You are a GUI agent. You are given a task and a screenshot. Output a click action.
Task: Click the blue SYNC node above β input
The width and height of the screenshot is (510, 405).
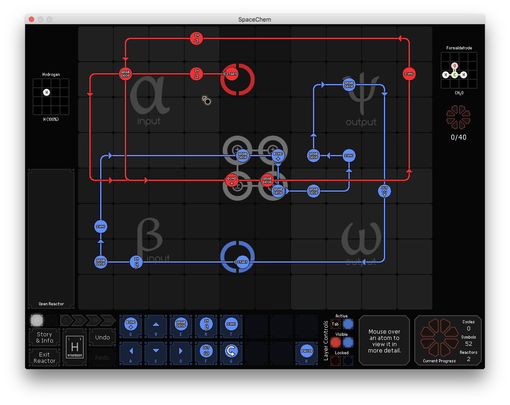pyautogui.click(x=101, y=226)
